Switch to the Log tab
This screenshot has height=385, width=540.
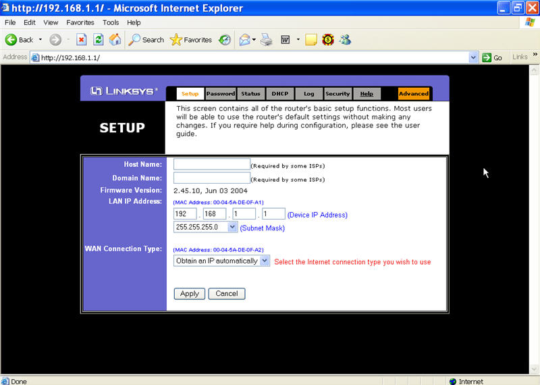pos(309,93)
